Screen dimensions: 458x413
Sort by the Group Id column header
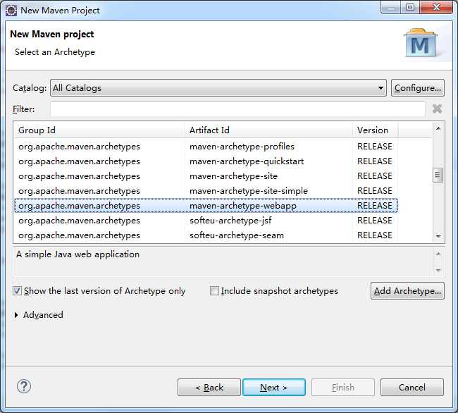pyautogui.click(x=99, y=130)
